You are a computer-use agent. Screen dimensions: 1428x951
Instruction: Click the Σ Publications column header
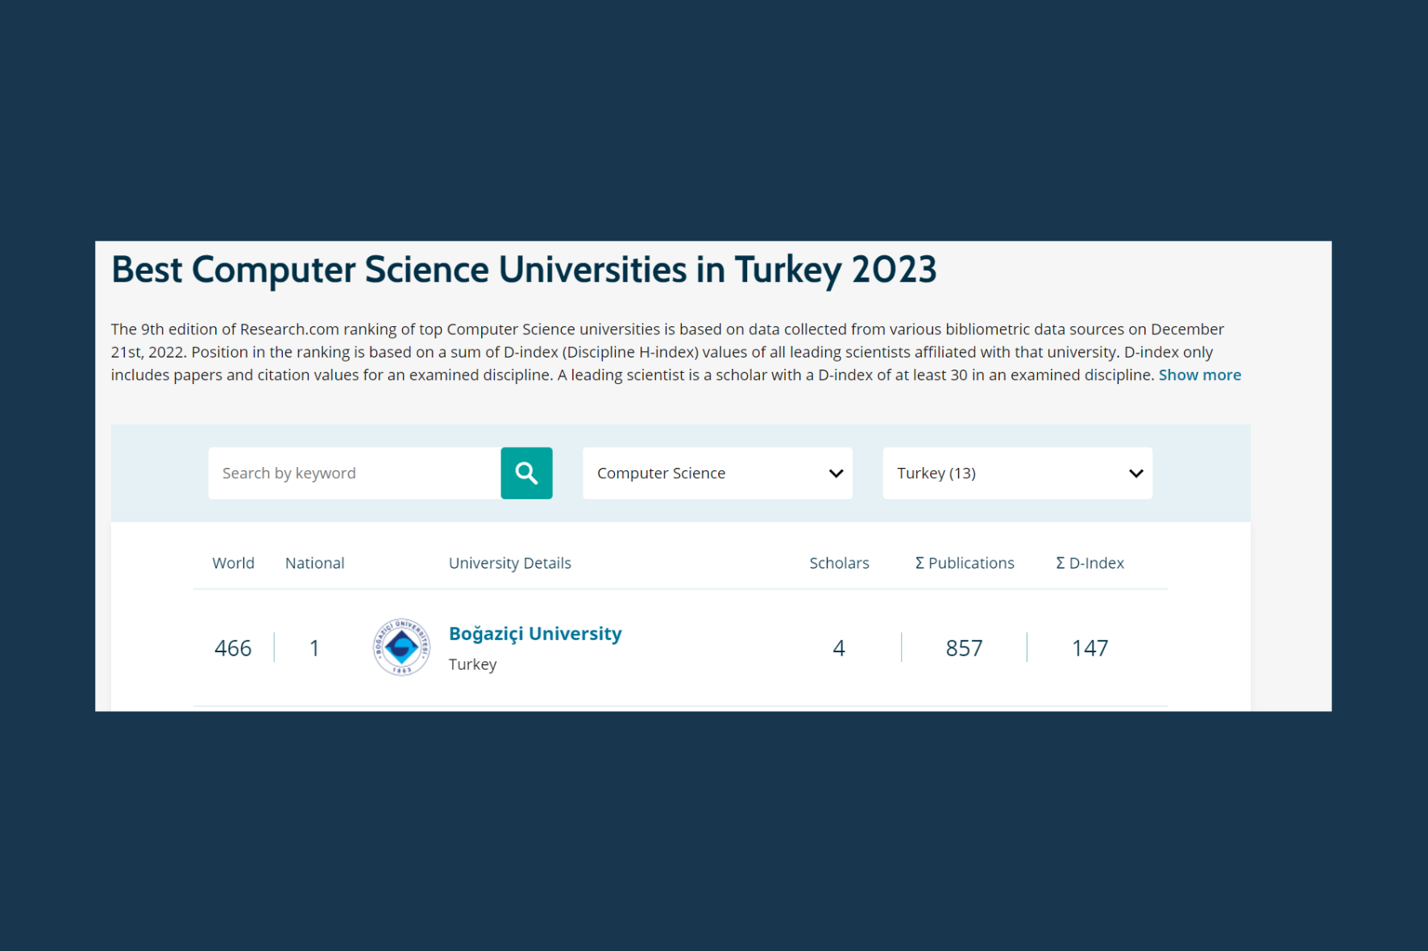(x=965, y=563)
